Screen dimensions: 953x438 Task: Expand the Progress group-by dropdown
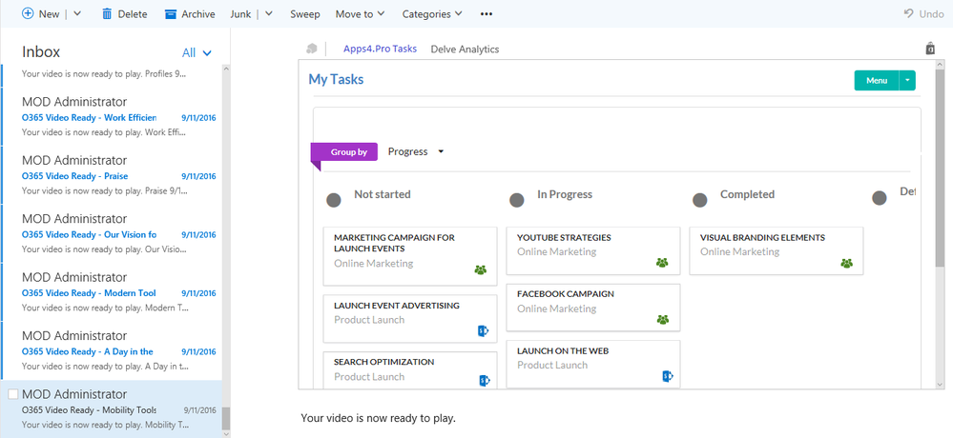point(440,151)
